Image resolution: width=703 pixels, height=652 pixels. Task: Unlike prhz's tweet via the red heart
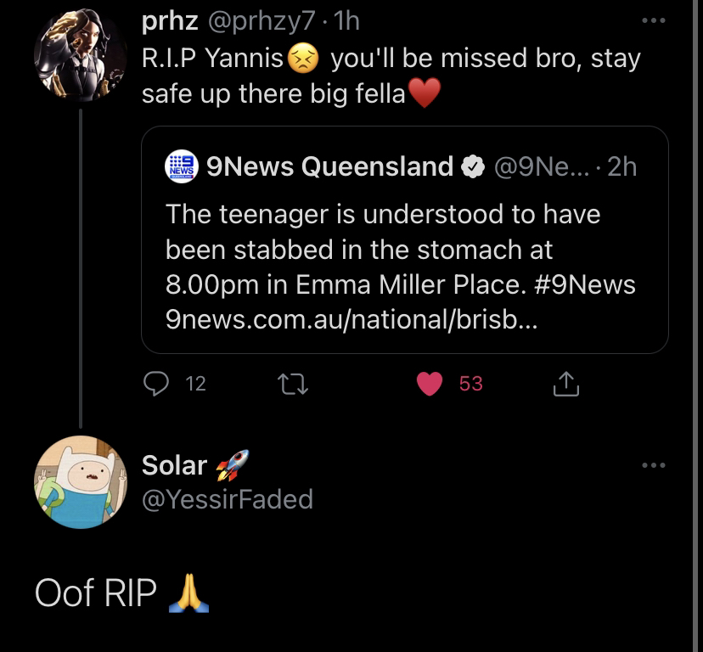(x=430, y=384)
